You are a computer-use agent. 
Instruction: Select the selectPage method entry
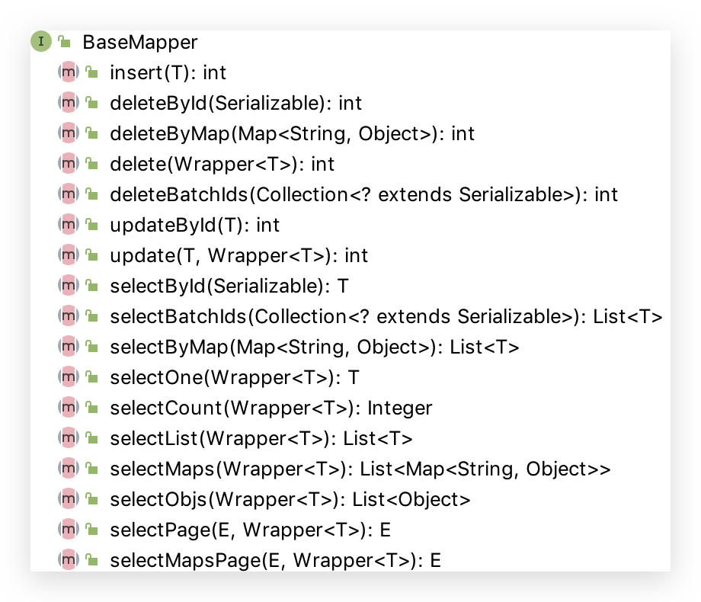coord(250,530)
